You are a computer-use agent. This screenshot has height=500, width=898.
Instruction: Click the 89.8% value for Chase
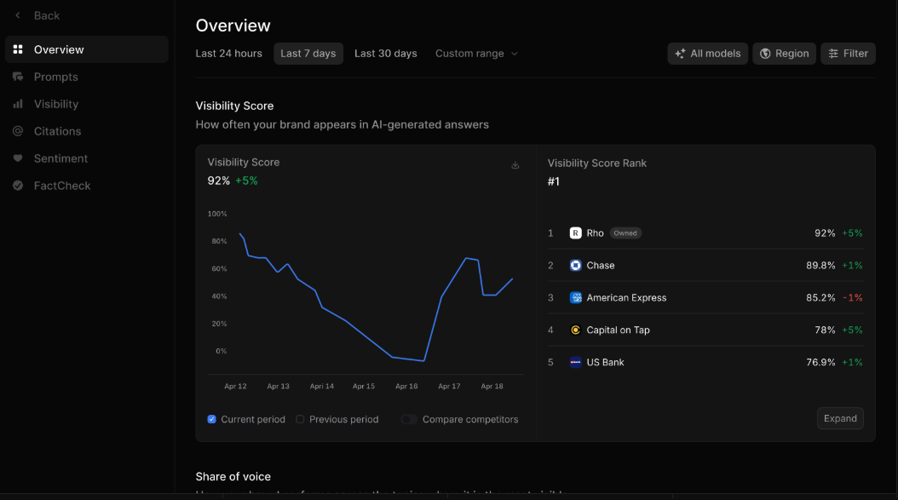pyautogui.click(x=820, y=265)
